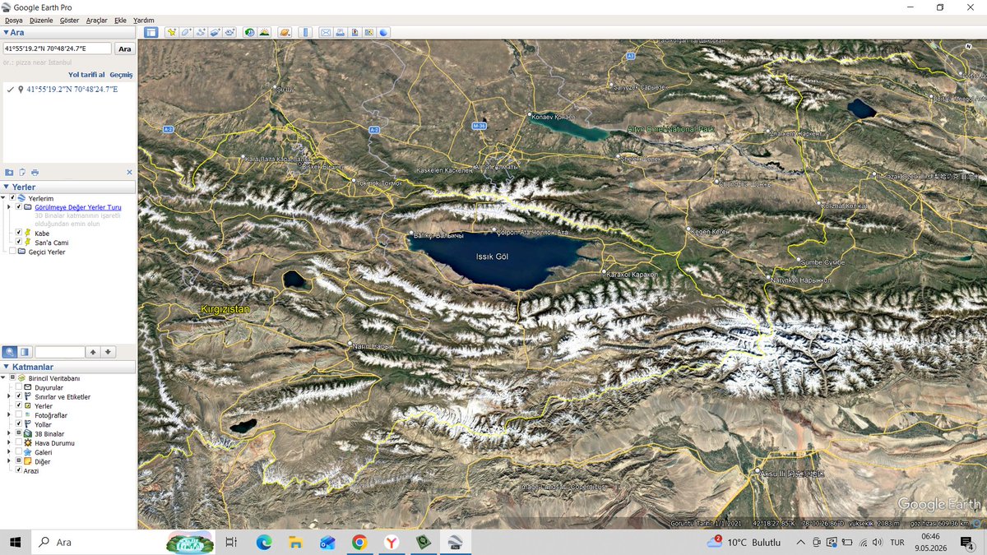
Task: Copy search results icon in the search panel
Action: click(22, 172)
